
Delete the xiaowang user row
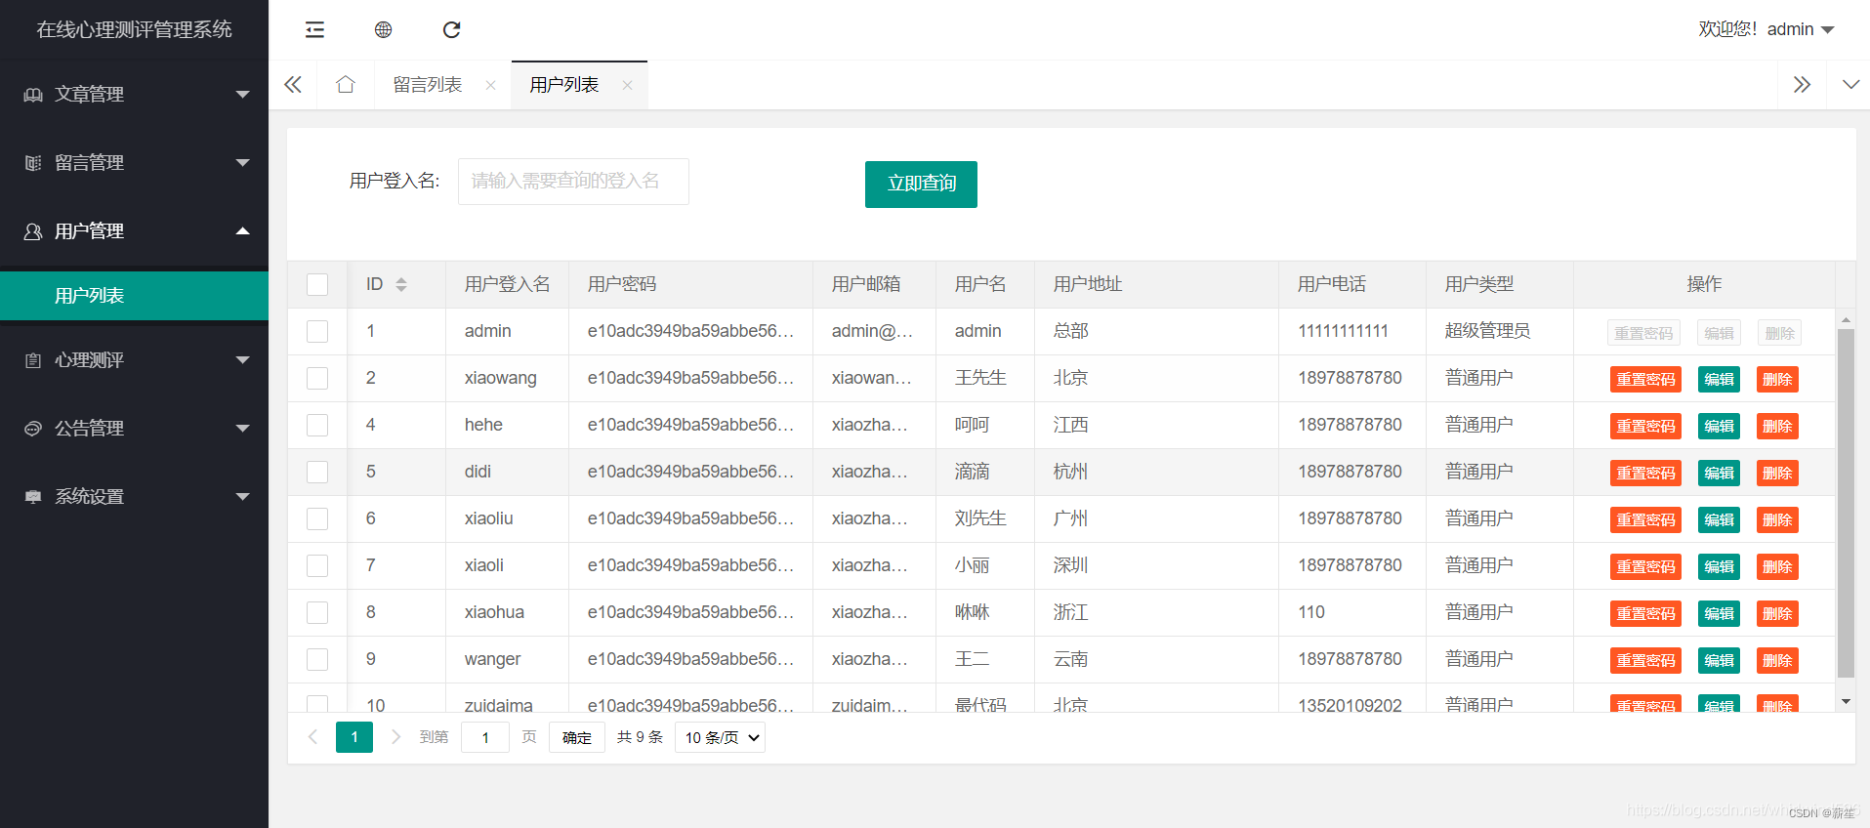click(1777, 380)
